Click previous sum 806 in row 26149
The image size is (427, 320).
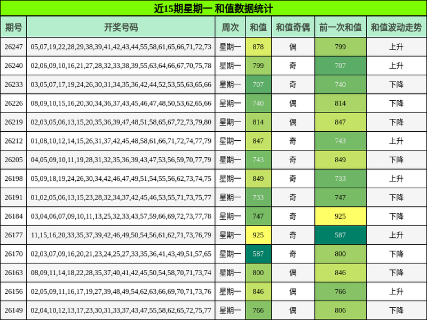click(341, 310)
